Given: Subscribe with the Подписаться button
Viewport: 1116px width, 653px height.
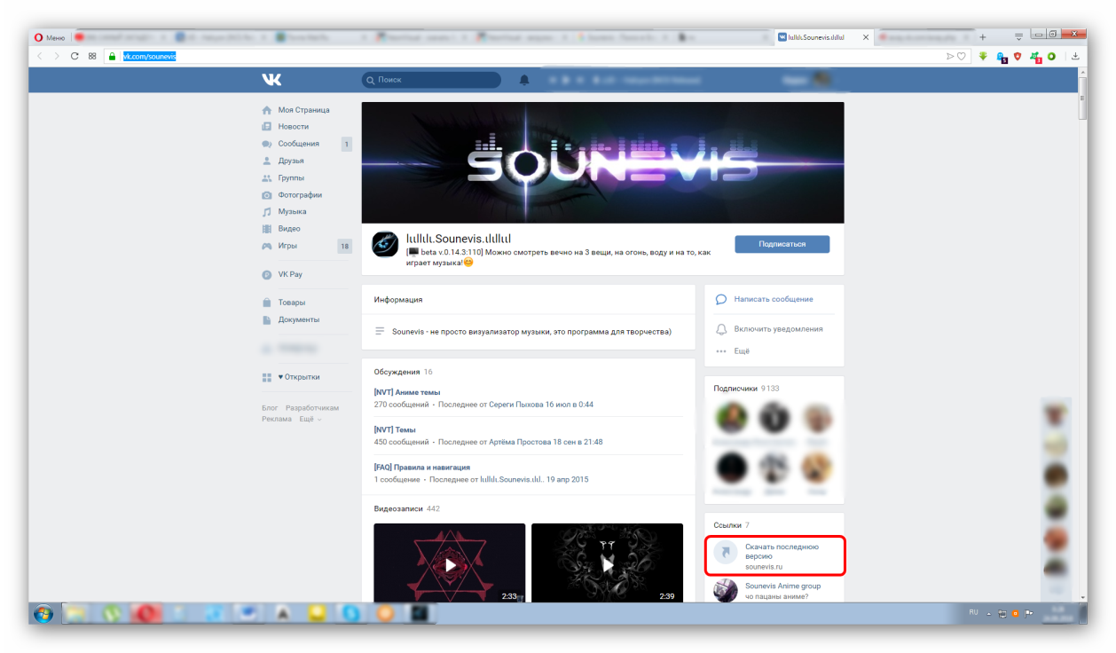Looking at the screenshot, I should click(782, 244).
